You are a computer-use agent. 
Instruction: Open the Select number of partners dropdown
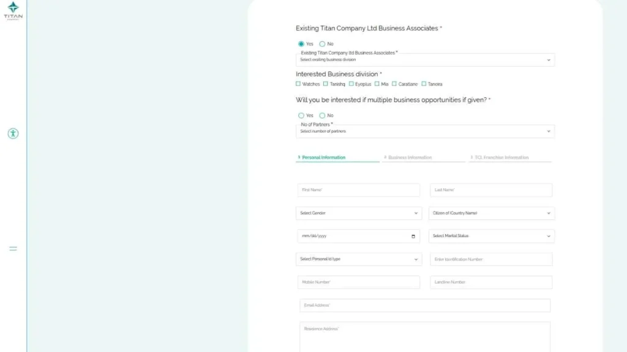click(425, 131)
